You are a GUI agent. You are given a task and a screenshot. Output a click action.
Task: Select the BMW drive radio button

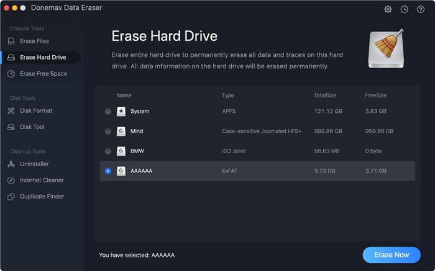coord(108,151)
